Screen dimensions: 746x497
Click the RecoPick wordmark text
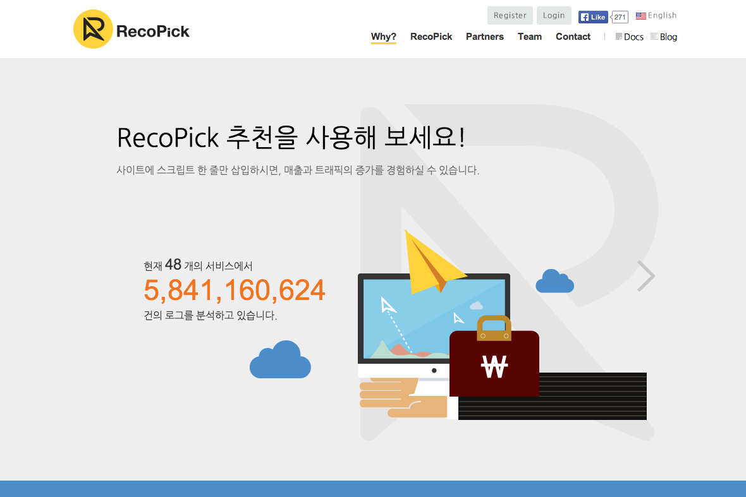(x=153, y=32)
